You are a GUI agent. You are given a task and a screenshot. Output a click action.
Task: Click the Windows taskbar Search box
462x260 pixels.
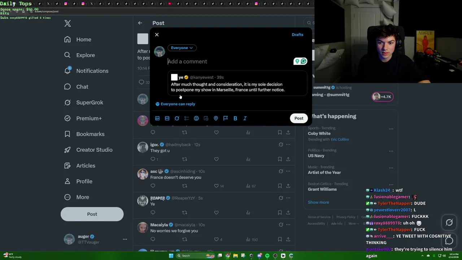tap(195, 256)
